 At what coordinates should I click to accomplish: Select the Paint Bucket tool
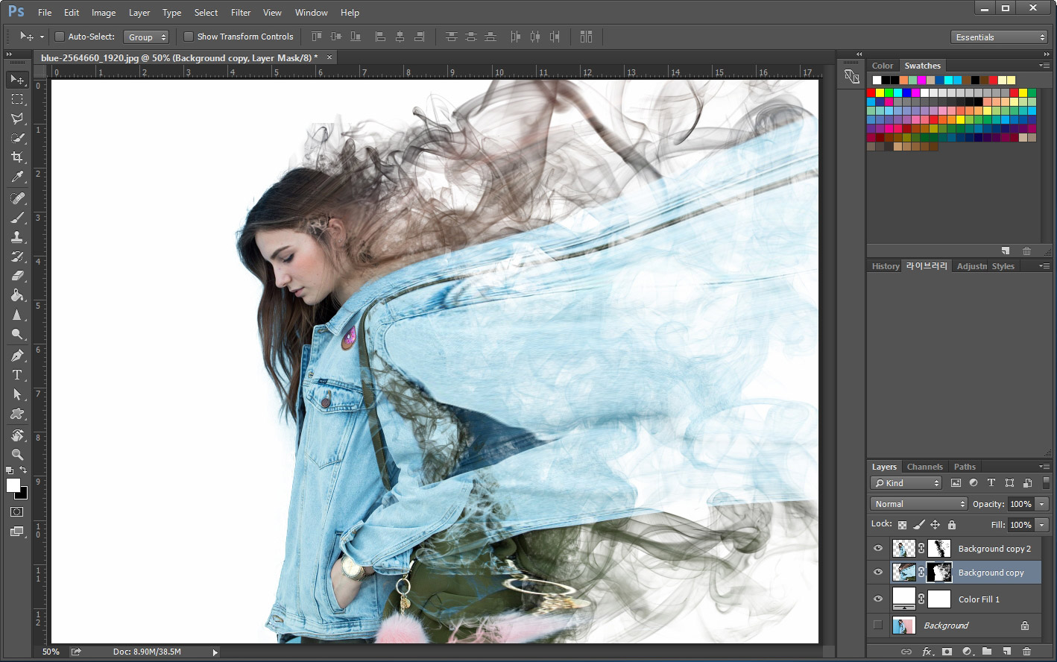[17, 295]
